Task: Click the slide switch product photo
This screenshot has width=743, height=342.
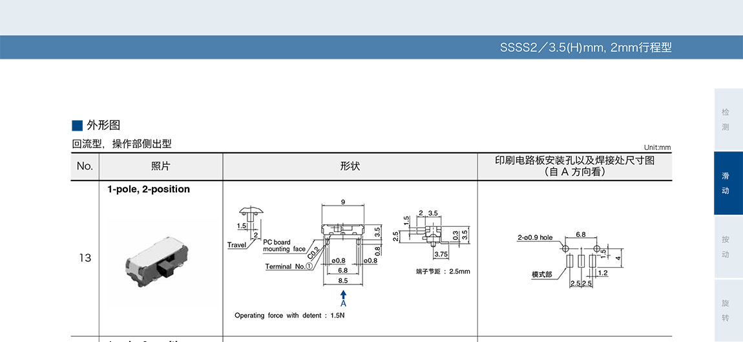Action: pyautogui.click(x=158, y=258)
